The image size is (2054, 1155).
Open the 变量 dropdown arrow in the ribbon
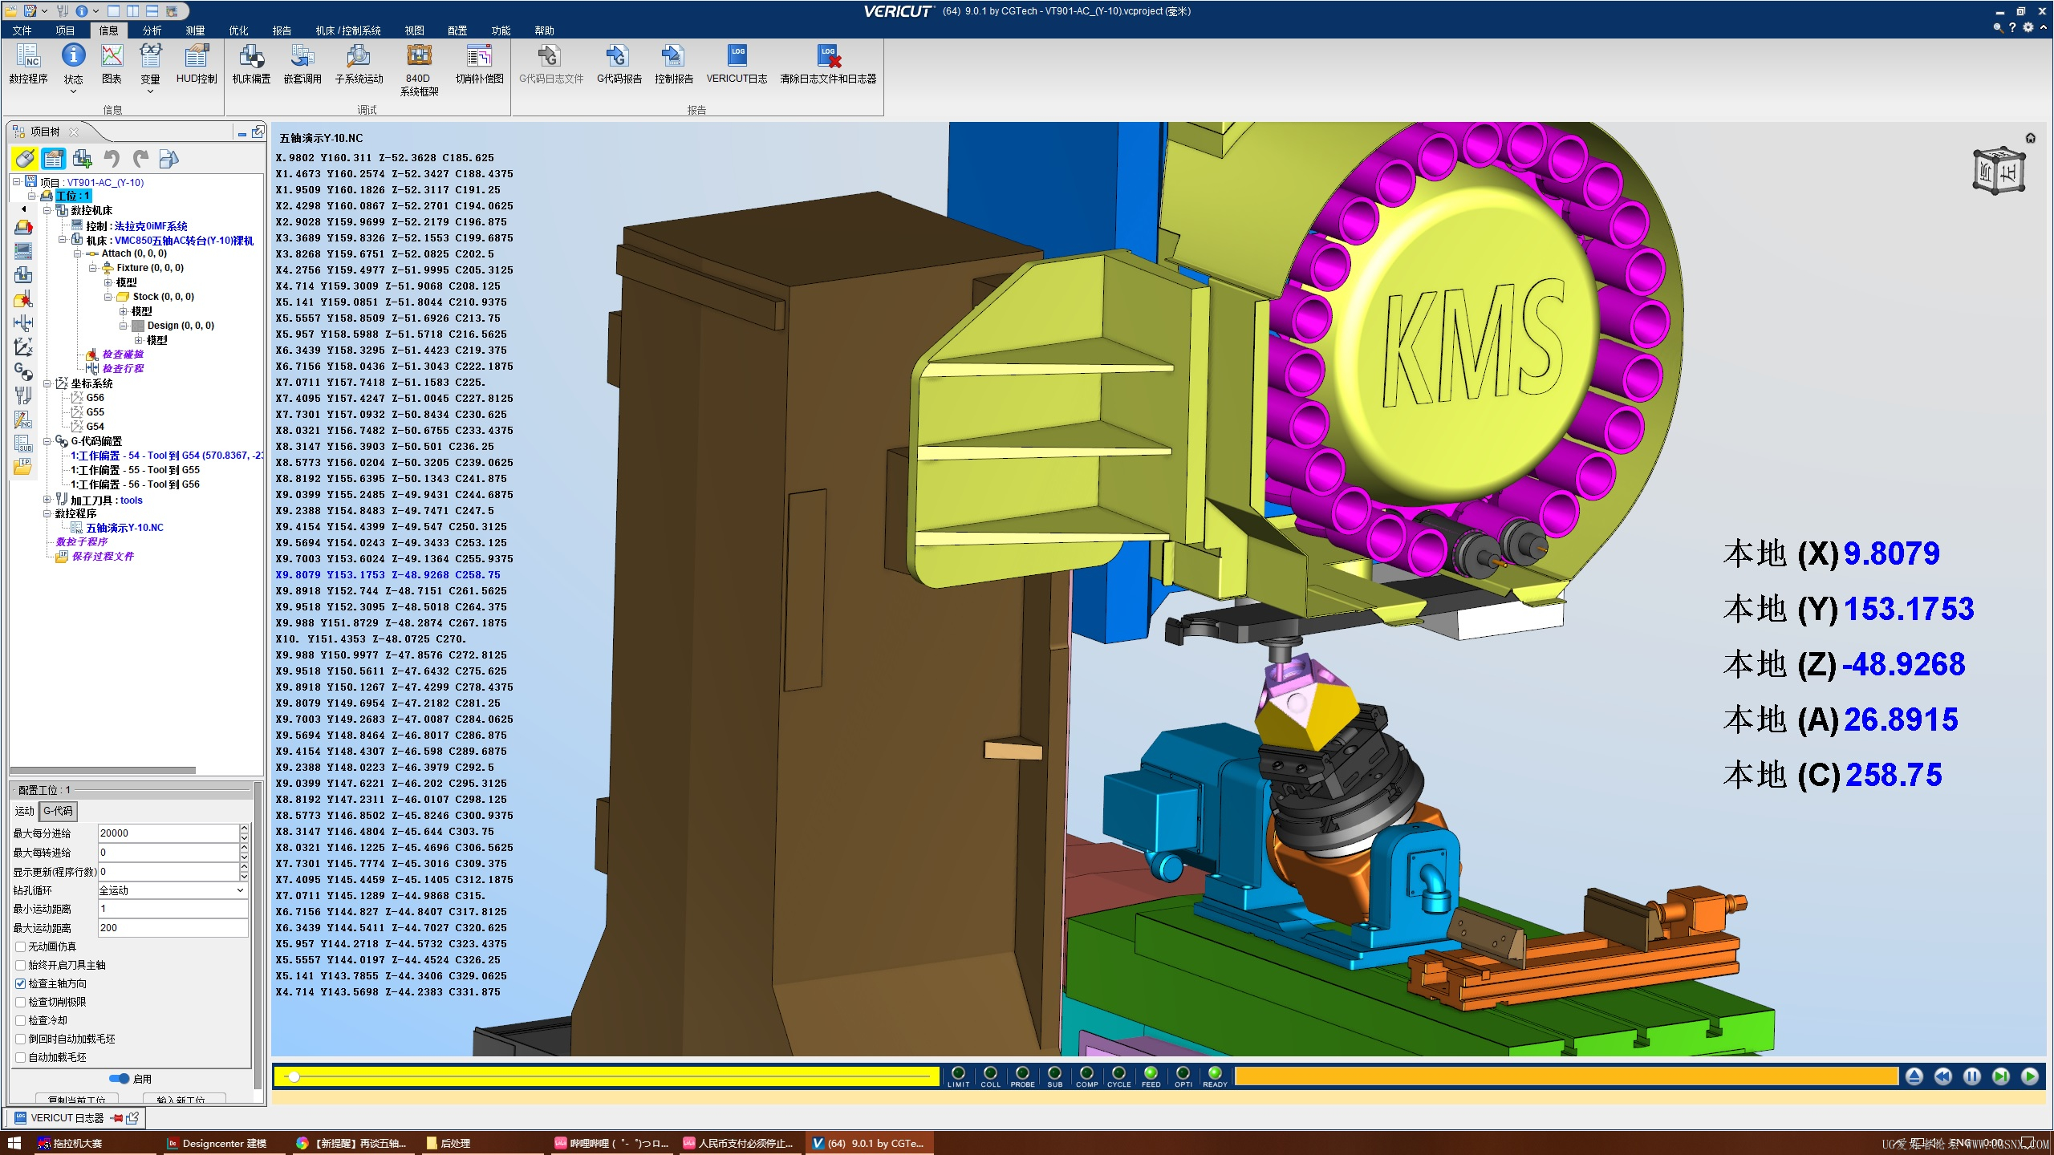point(150,91)
